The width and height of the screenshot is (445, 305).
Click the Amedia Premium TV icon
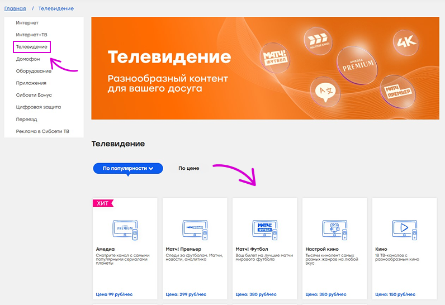[x=125, y=230]
